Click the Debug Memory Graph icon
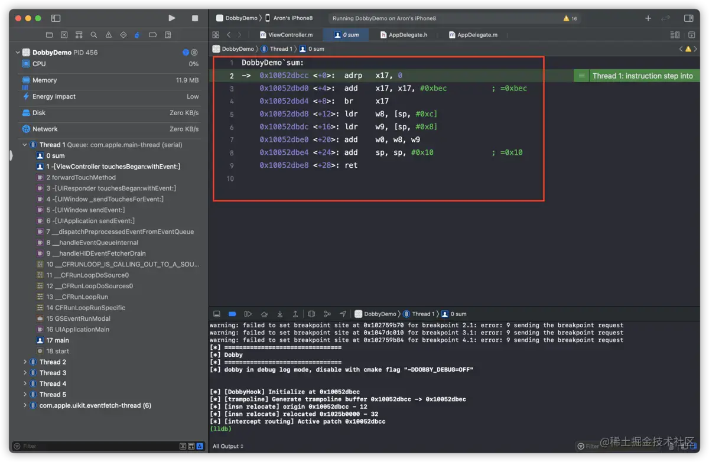The width and height of the screenshot is (709, 462). pyautogui.click(x=327, y=314)
